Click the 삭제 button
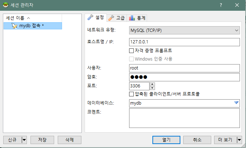246x148 pixels. coord(70,140)
